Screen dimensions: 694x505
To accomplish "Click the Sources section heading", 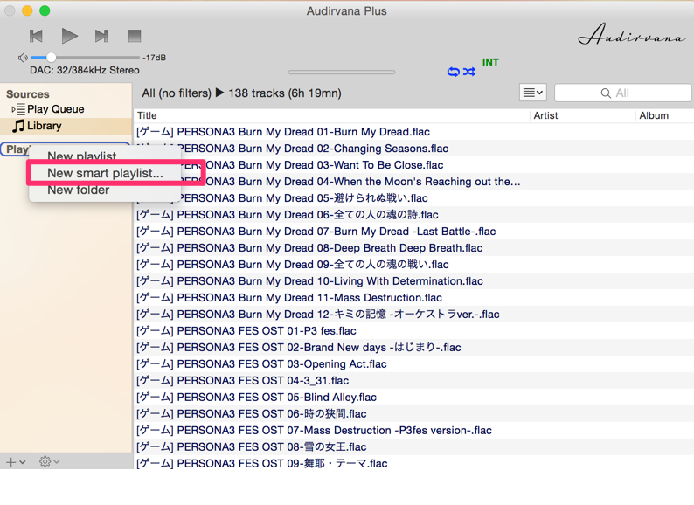I will click(x=27, y=94).
